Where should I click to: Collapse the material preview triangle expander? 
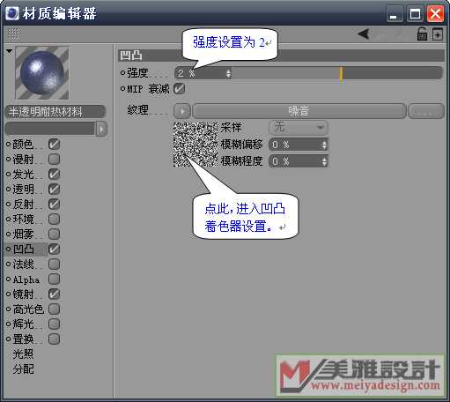tap(10, 51)
